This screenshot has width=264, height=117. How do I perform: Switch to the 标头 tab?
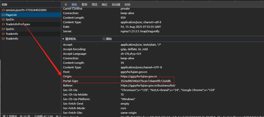tap(74, 5)
